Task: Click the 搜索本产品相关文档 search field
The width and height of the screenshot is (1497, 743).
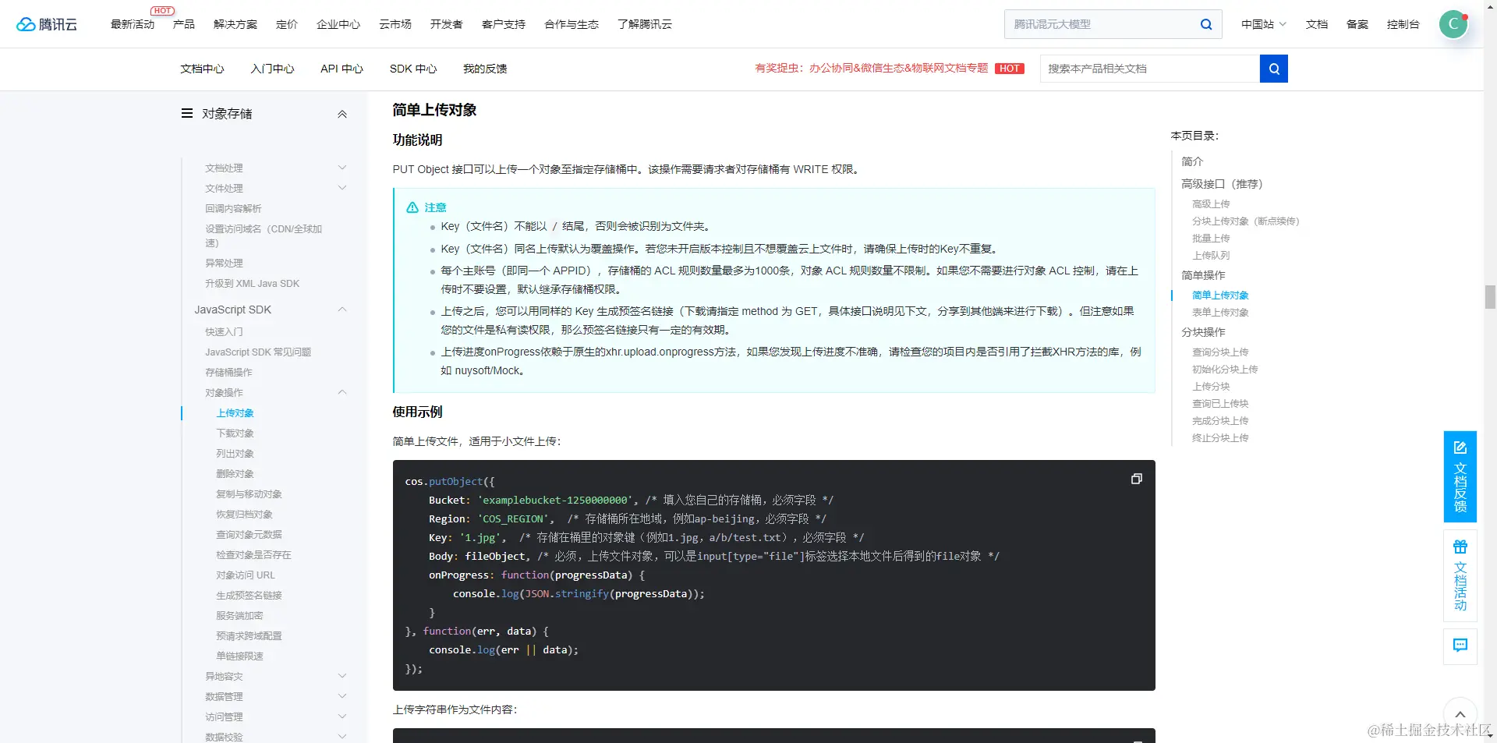Action: [x=1150, y=69]
